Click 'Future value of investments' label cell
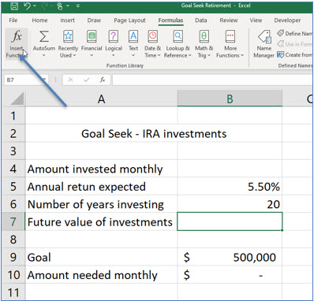 (101, 222)
